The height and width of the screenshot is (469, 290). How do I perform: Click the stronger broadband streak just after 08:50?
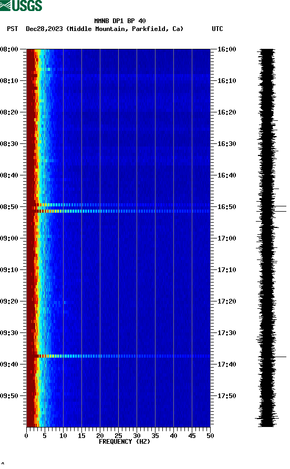click(118, 211)
